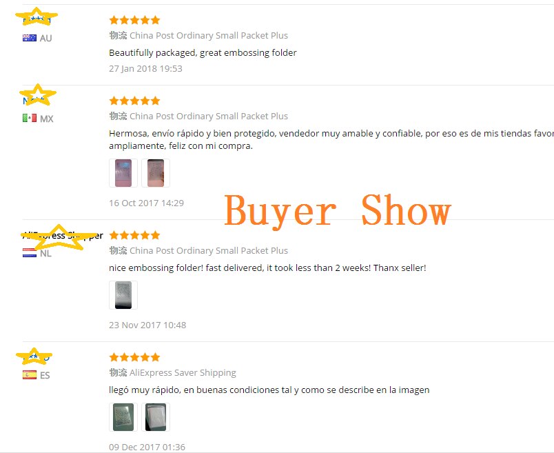Click the Mexico flag icon
Screen dimensions: 554x453
30,118
